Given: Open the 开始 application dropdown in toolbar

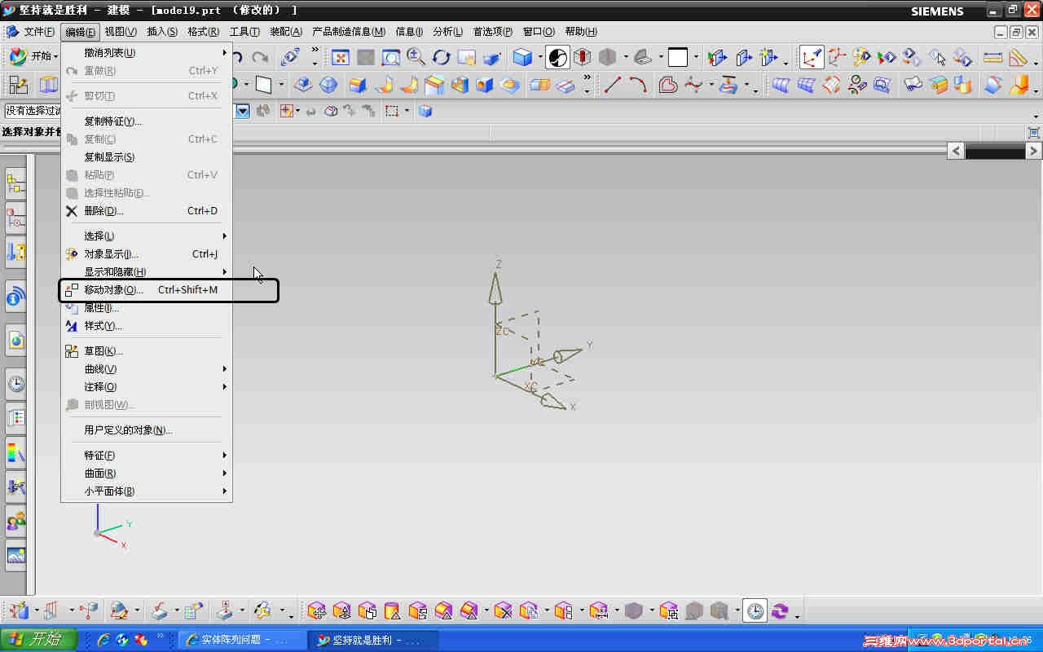Looking at the screenshot, I should 33,57.
